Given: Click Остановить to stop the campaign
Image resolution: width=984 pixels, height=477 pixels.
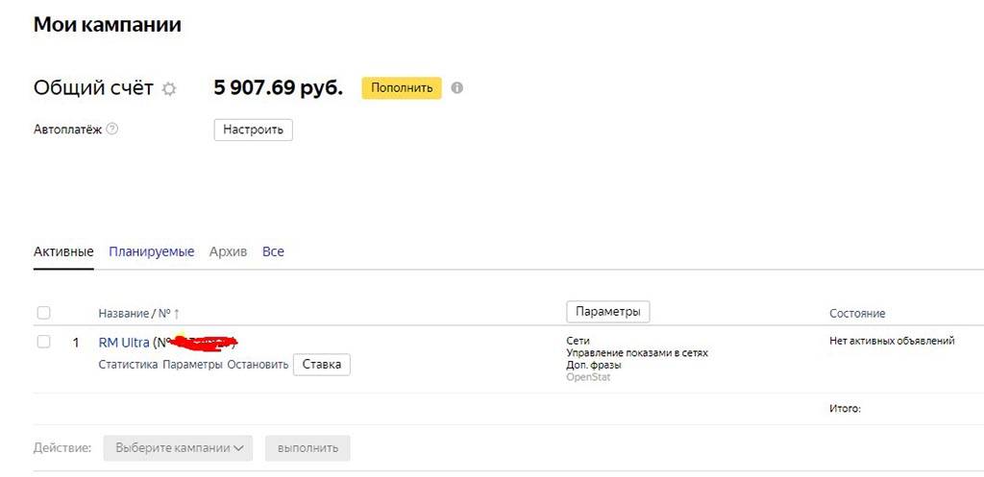Looking at the screenshot, I should coord(258,365).
